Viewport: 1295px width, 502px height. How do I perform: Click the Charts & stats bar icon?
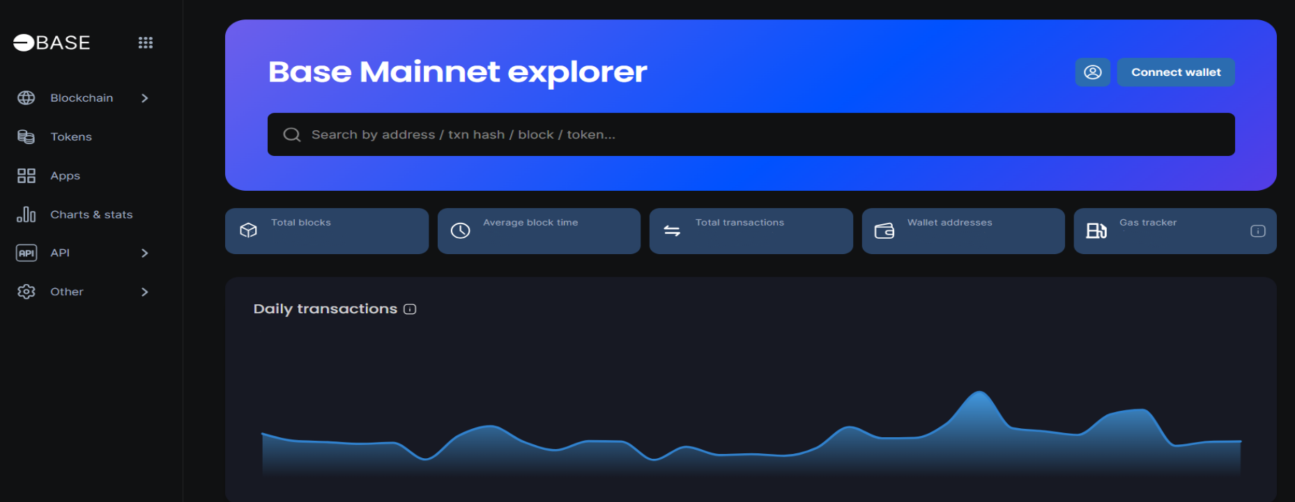(26, 214)
